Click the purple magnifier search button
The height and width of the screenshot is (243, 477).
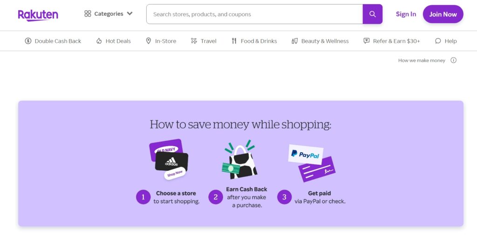pos(372,14)
